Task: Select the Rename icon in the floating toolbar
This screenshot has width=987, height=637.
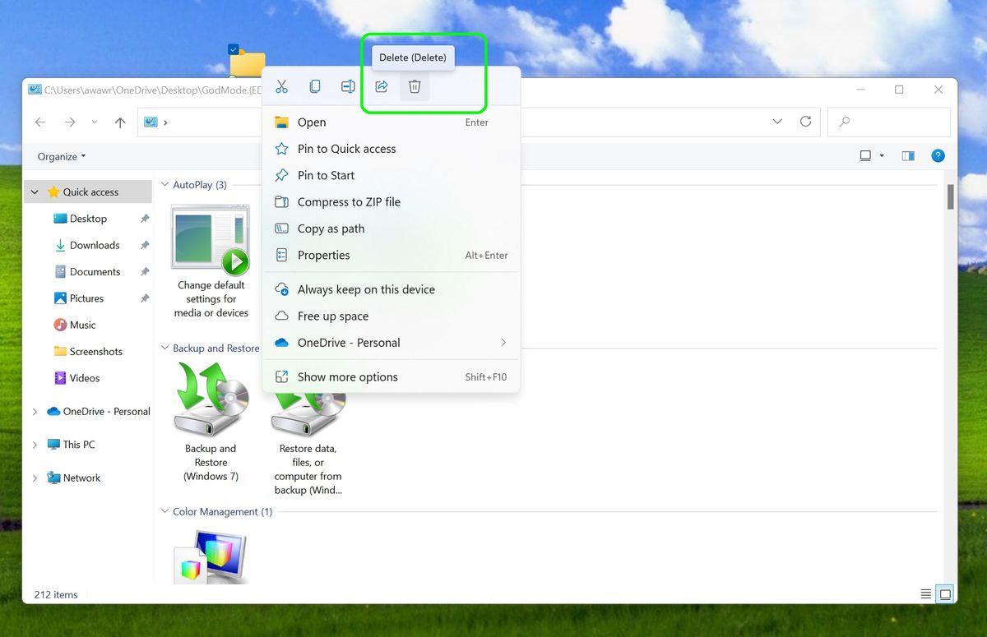Action: point(348,86)
